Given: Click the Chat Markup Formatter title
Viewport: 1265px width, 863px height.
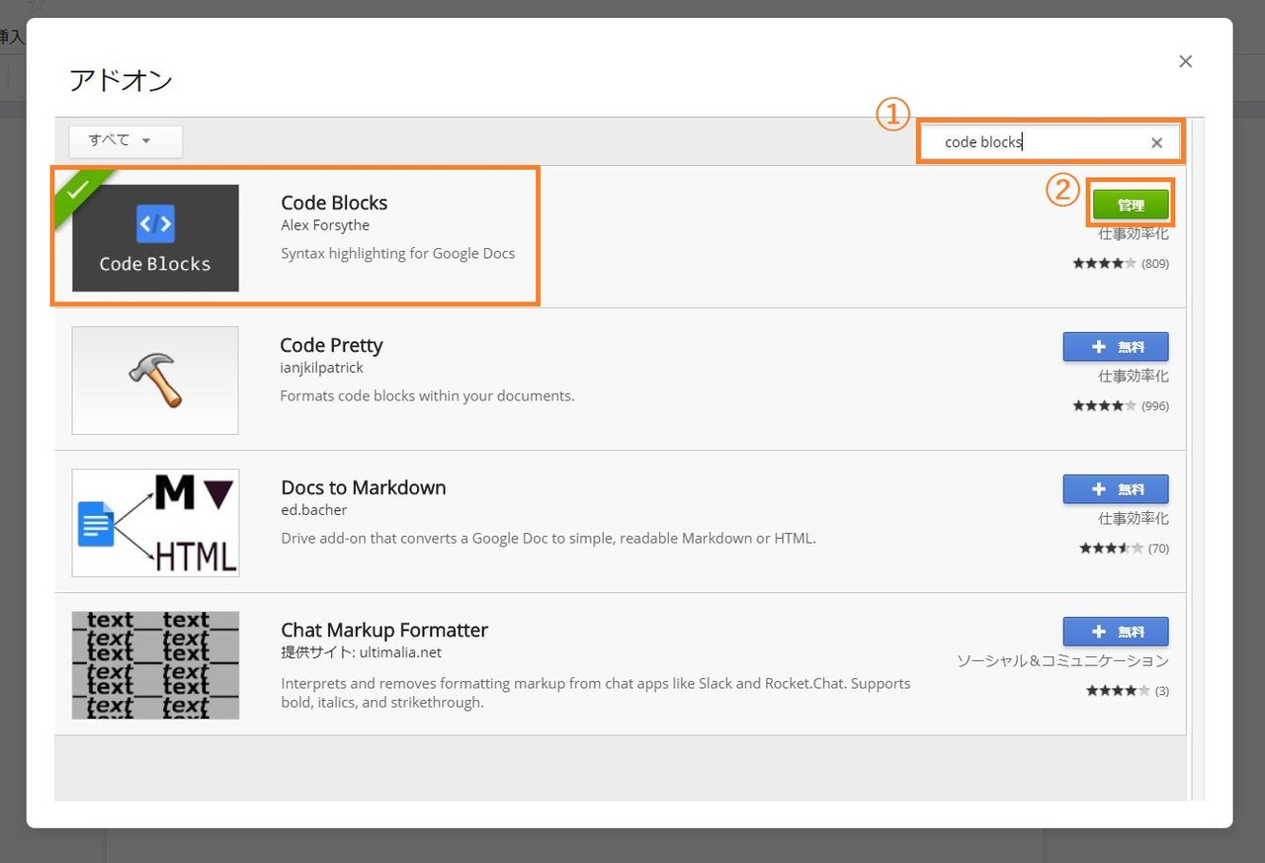Looking at the screenshot, I should click(x=384, y=630).
